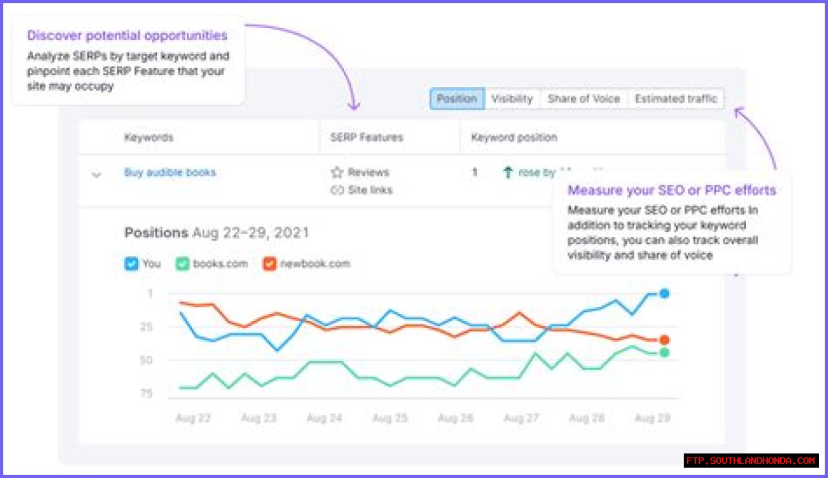Screen dimensions: 828x478
Task: Expand the Buy audible books row chevron
Action: [x=96, y=174]
